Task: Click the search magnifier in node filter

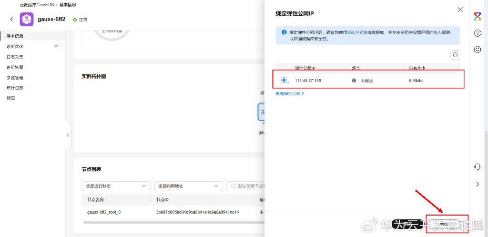Action: point(233,186)
